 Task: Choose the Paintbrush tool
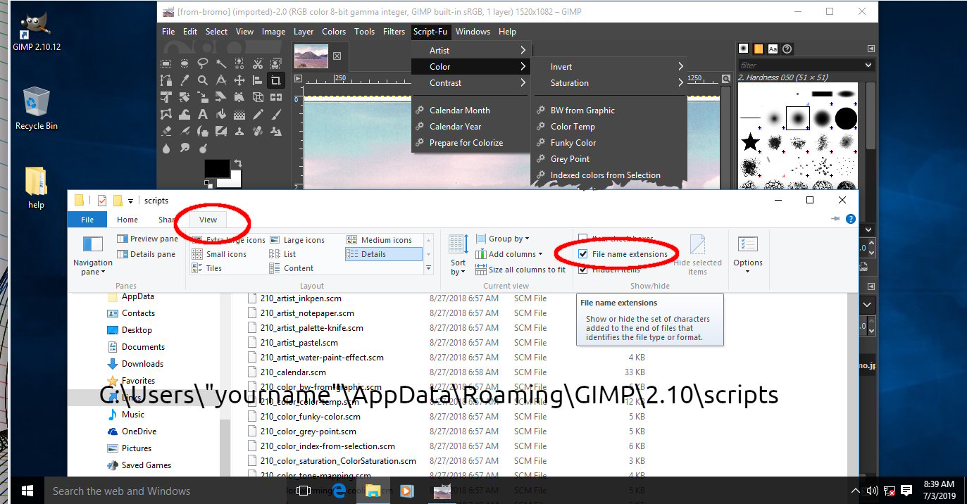tap(276, 114)
